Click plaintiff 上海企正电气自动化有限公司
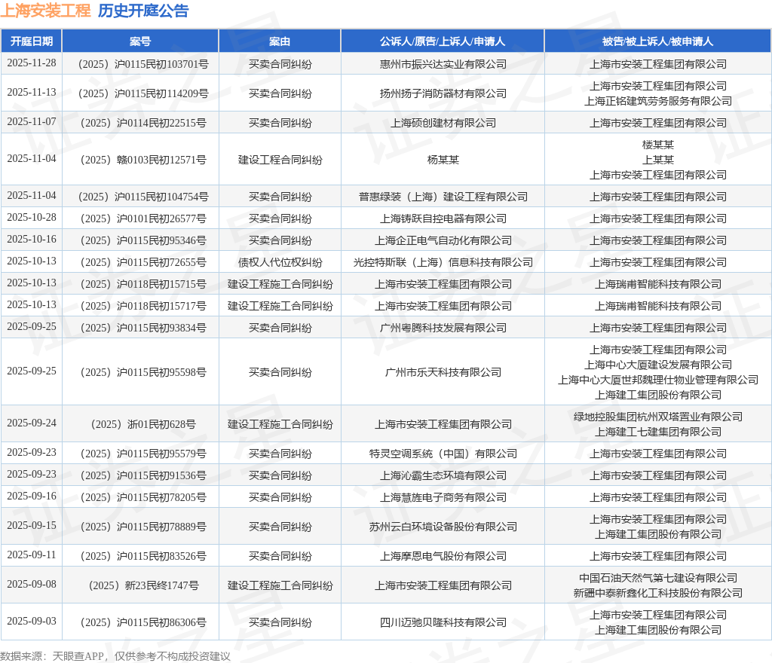Image resolution: width=772 pixels, height=663 pixels. pos(443,240)
